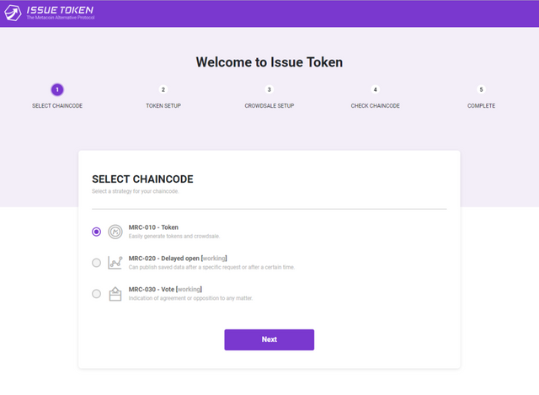Click the MRC-020 Delayed open chart icon
The width and height of the screenshot is (539, 395).
pos(115,263)
